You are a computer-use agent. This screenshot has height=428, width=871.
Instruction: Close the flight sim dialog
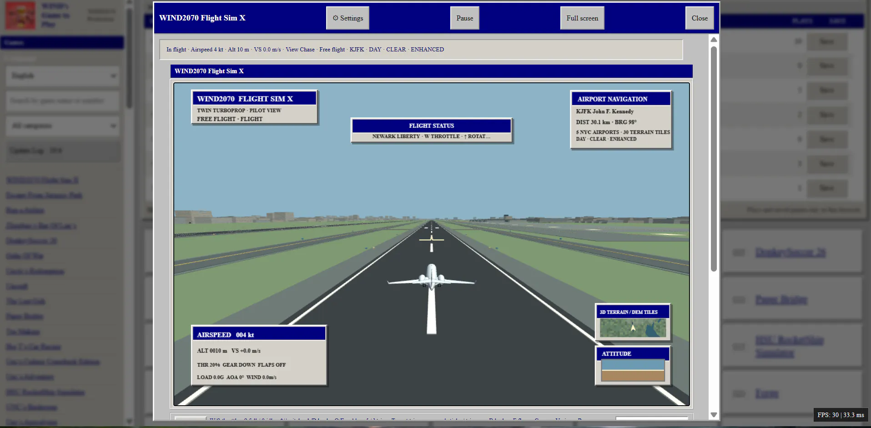pyautogui.click(x=700, y=18)
